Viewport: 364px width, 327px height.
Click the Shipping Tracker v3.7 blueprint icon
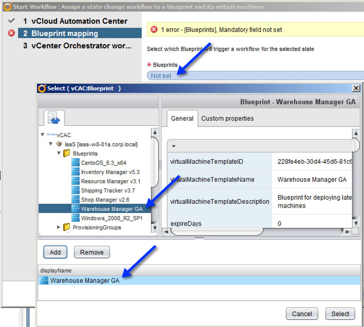click(x=75, y=190)
